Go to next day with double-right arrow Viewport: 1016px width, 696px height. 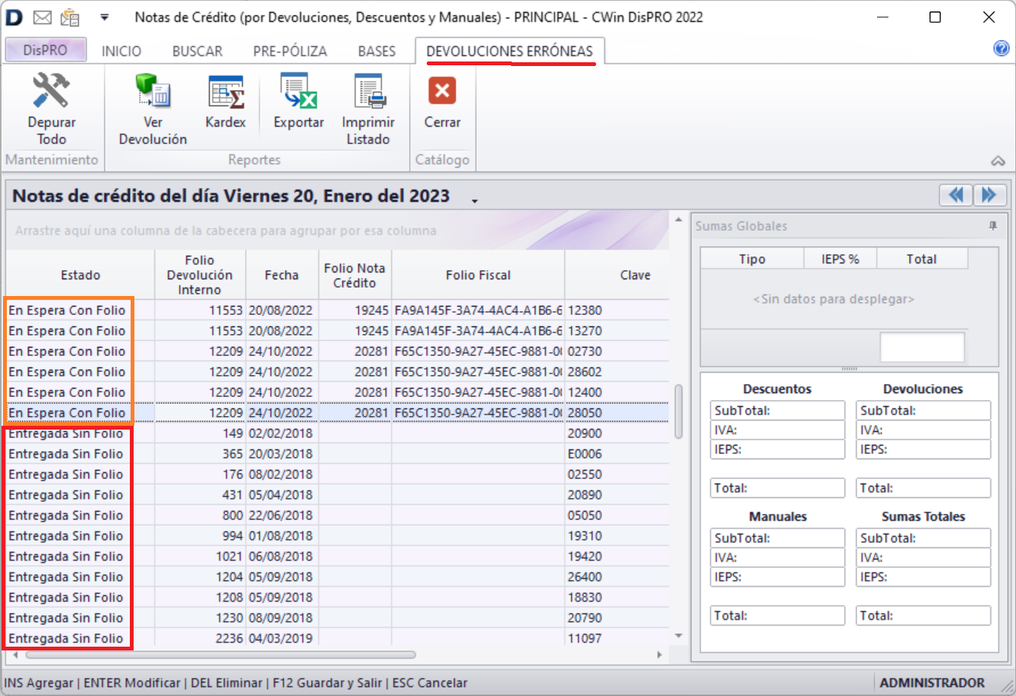[x=989, y=195]
